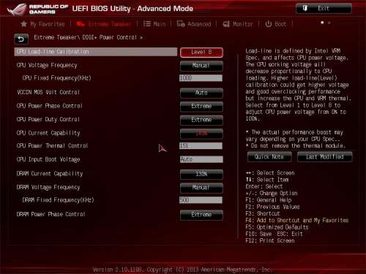This screenshot has width=366, height=274.
Task: Click the Boot tab power icon
Action: pyautogui.click(x=269, y=24)
